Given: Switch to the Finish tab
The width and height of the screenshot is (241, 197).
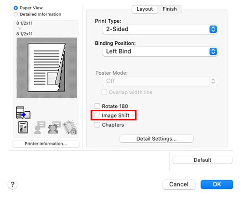Looking at the screenshot, I should click(x=170, y=9).
